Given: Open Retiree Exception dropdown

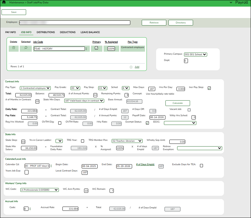Looking at the screenshot, I should pos(200,148).
